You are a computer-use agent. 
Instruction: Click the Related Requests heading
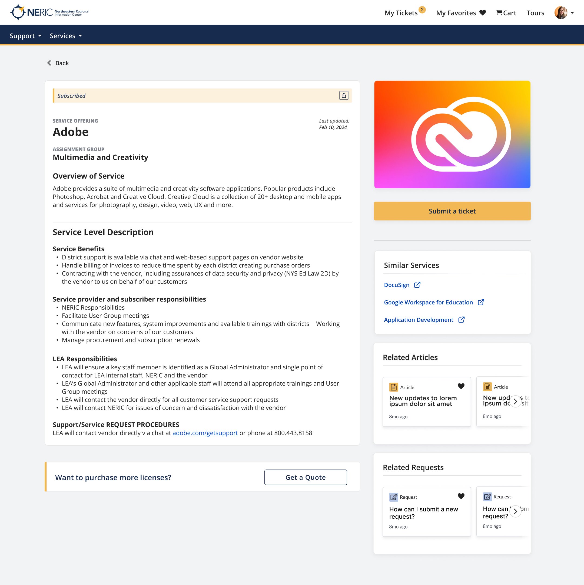[413, 468]
